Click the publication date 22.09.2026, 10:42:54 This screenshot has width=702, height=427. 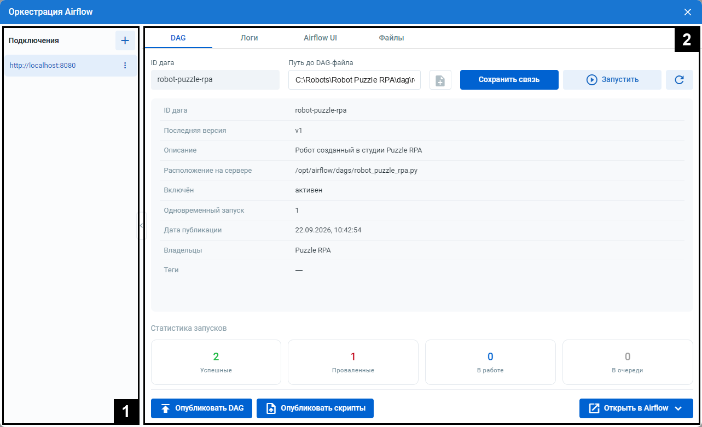[328, 230]
